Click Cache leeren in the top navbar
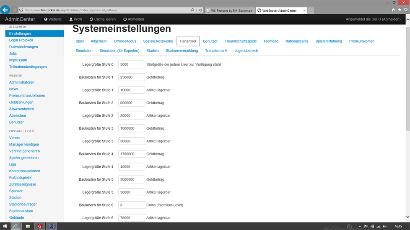Image resolution: width=410 pixels, height=230 pixels. 102,19
